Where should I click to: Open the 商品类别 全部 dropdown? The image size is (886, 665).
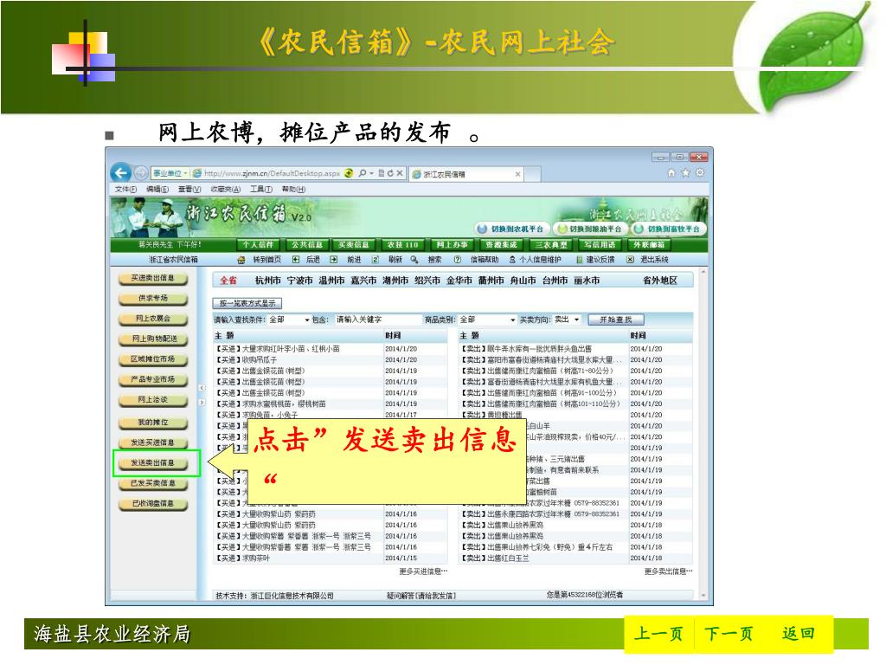click(488, 320)
